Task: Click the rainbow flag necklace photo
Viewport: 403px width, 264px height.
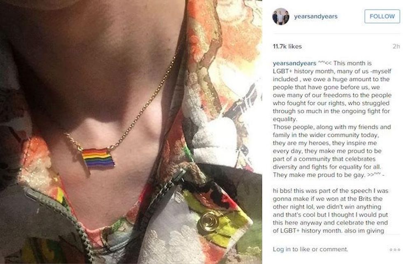Action: click(x=131, y=132)
